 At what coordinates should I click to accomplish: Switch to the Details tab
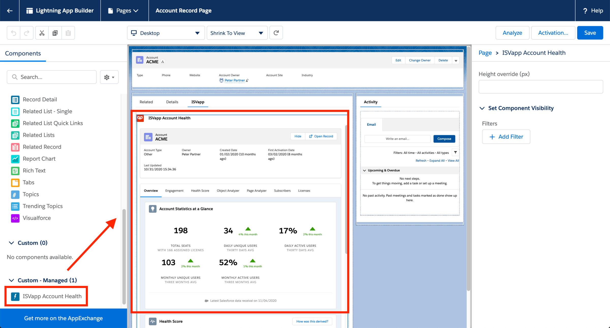click(172, 102)
